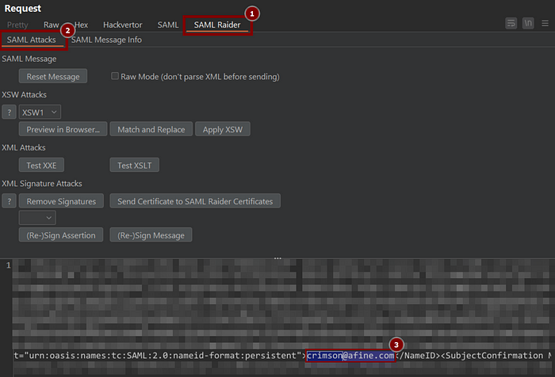Run the Test XXE button

(41, 166)
